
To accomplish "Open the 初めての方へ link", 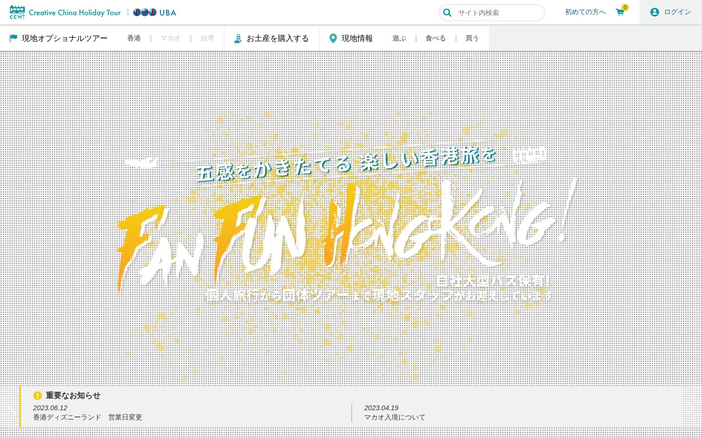I will (x=585, y=12).
